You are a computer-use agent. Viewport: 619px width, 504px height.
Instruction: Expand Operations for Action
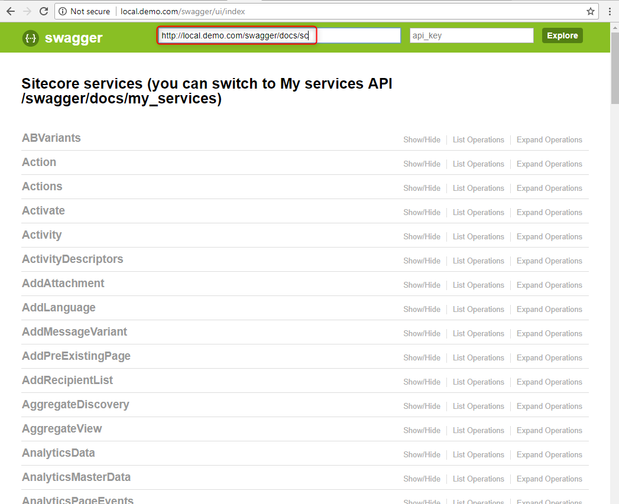(549, 164)
